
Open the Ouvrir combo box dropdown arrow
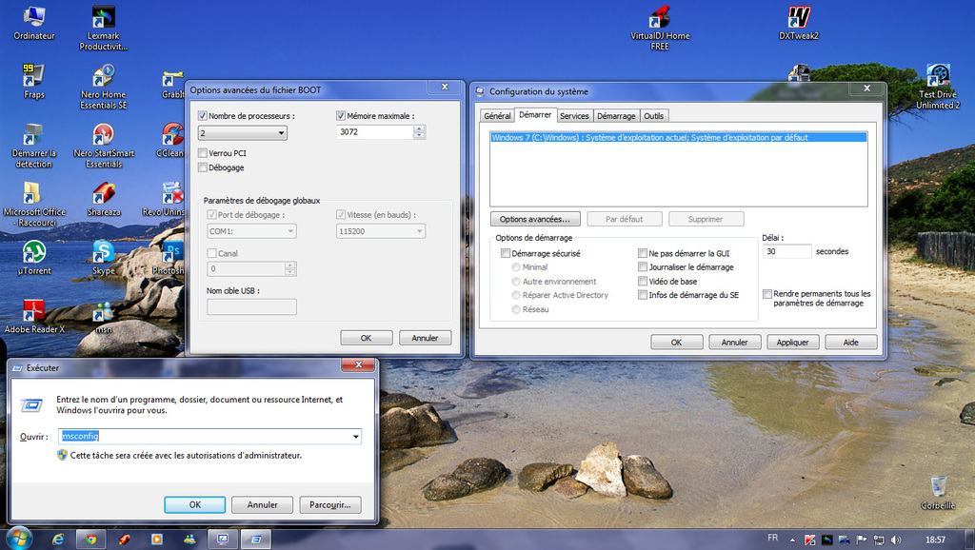pyautogui.click(x=356, y=436)
